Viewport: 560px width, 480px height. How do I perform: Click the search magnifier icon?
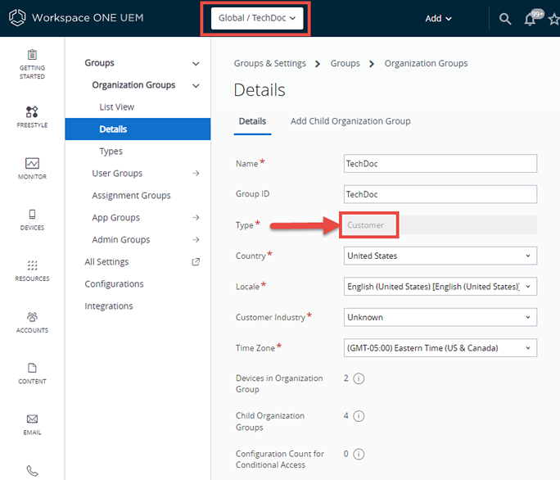pos(505,19)
